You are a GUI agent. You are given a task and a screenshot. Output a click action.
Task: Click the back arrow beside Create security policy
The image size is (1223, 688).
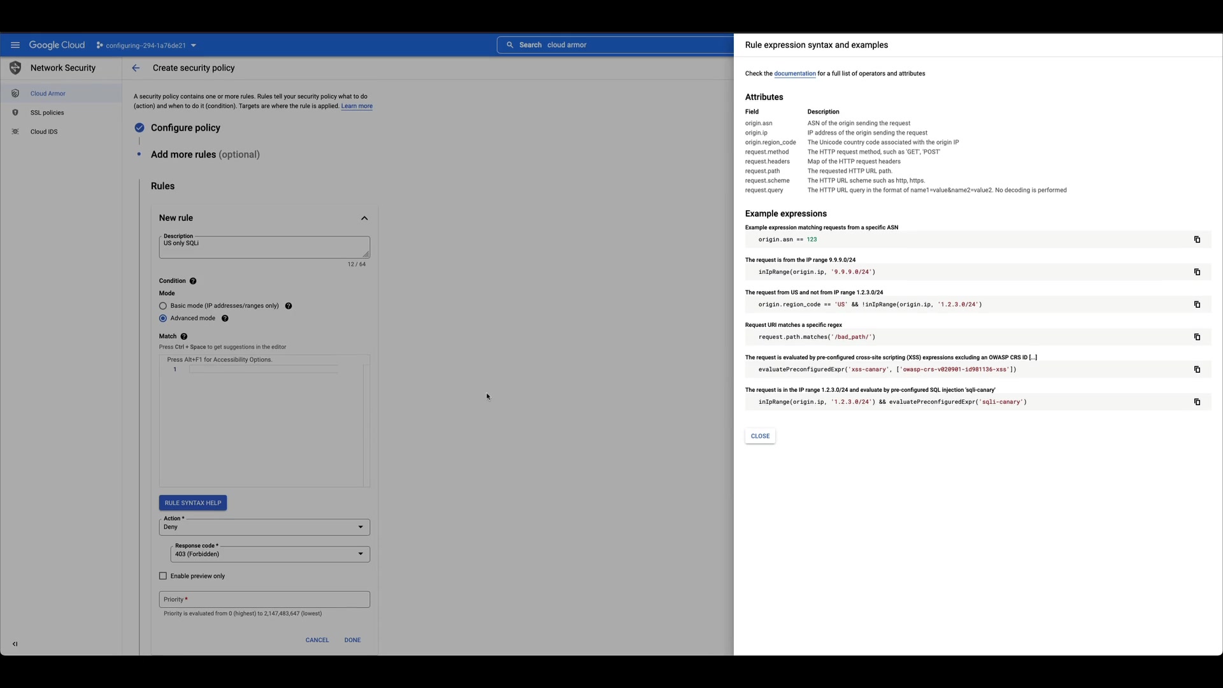136,68
